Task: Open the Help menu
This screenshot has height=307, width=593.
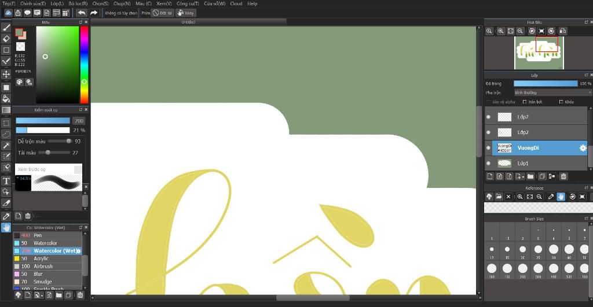Action: pyautogui.click(x=252, y=3)
